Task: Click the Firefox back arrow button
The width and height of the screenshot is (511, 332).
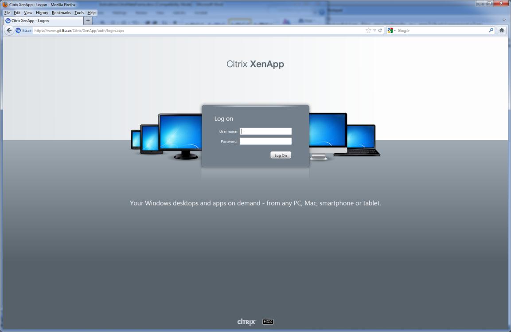Action: click(x=9, y=30)
